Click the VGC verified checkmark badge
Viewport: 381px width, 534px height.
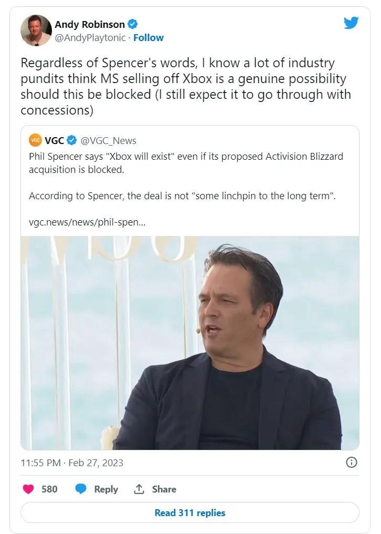72,140
